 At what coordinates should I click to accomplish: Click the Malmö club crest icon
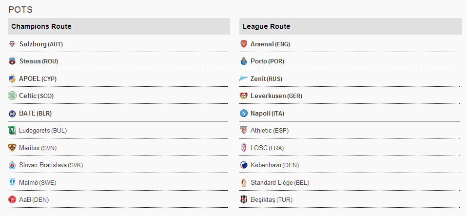click(12, 182)
